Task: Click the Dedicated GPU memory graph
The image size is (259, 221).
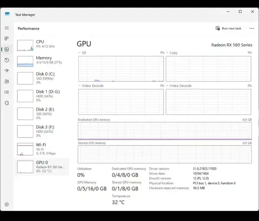Action: (164, 131)
